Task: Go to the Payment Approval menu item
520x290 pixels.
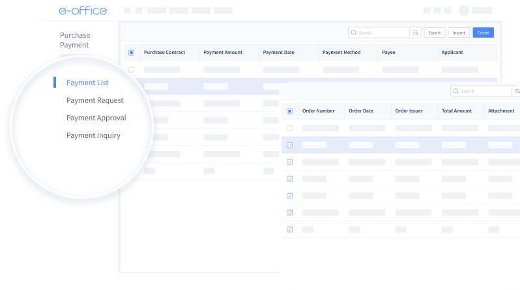Action: pyautogui.click(x=96, y=118)
